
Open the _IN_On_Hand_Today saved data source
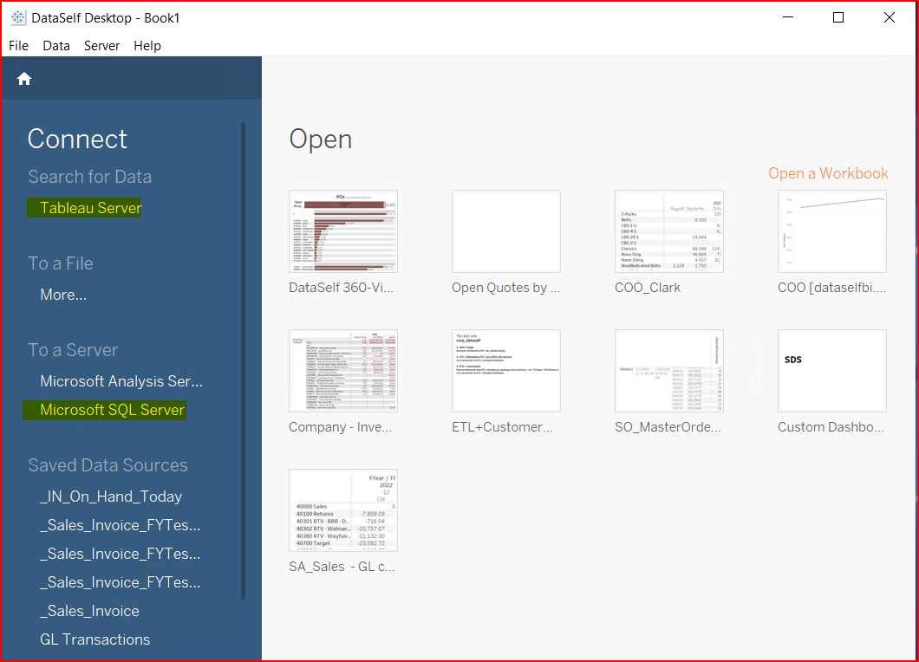[x=110, y=497]
